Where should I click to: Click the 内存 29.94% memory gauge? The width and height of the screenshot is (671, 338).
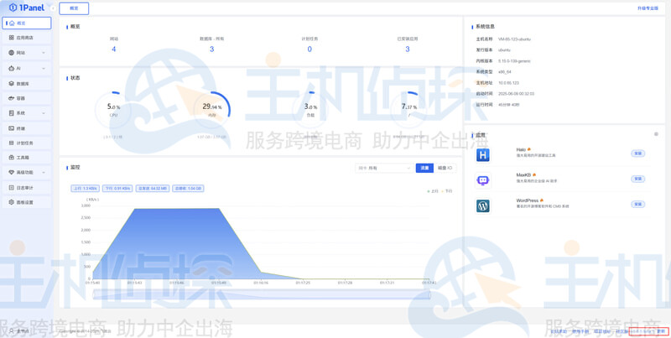(x=212, y=110)
